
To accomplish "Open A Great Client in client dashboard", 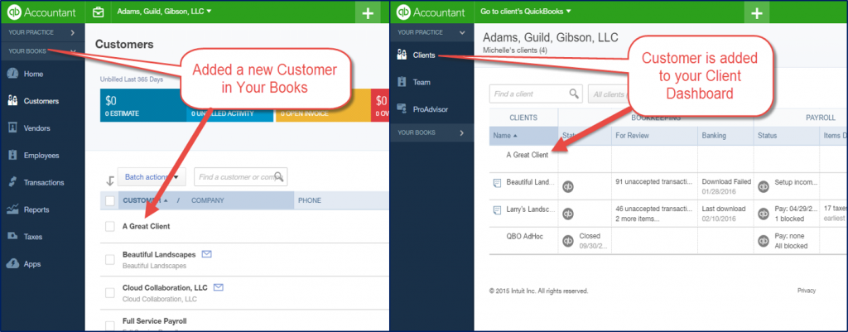I will (528, 155).
